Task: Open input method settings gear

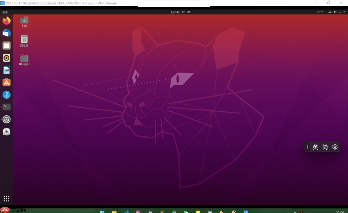Action: click(x=335, y=147)
